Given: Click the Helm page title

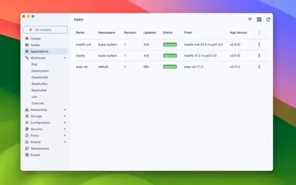Looking at the screenshot, I should pos(79,19).
